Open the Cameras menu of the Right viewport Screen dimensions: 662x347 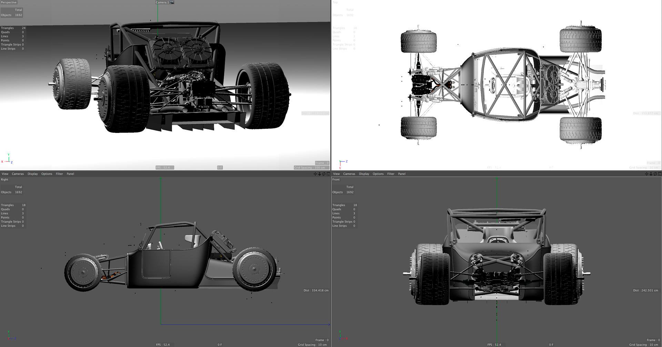(18, 174)
